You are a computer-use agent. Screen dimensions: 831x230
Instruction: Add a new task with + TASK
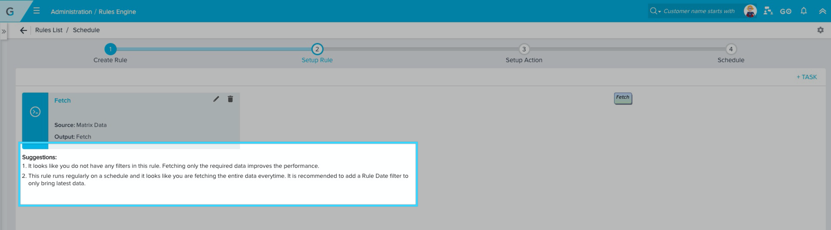click(807, 77)
